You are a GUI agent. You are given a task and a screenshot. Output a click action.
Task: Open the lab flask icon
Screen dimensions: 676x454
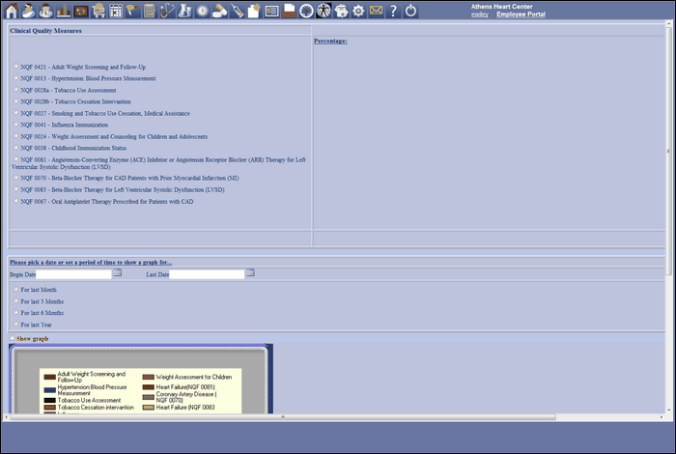coord(184,11)
